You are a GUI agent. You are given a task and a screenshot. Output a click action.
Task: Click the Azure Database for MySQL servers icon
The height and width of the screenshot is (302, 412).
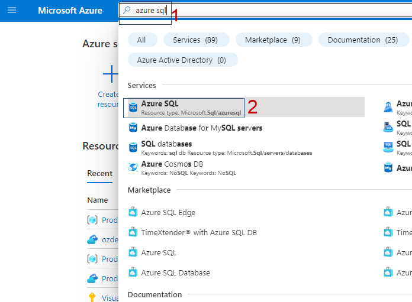tap(133, 128)
